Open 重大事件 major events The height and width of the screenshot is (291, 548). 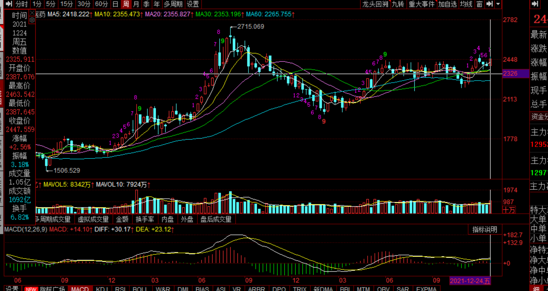coord(421,4)
